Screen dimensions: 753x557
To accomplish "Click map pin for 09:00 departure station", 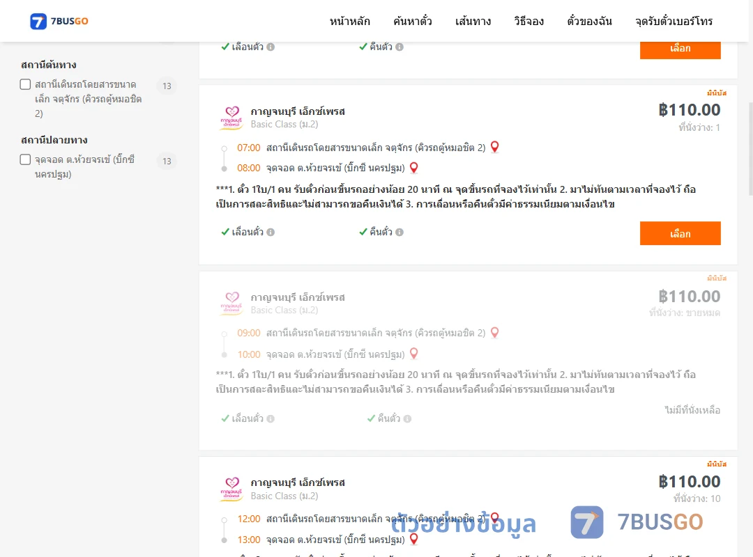I will (x=494, y=333).
